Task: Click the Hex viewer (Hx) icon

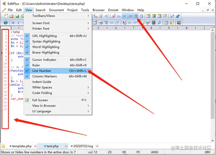Action: (119, 16)
